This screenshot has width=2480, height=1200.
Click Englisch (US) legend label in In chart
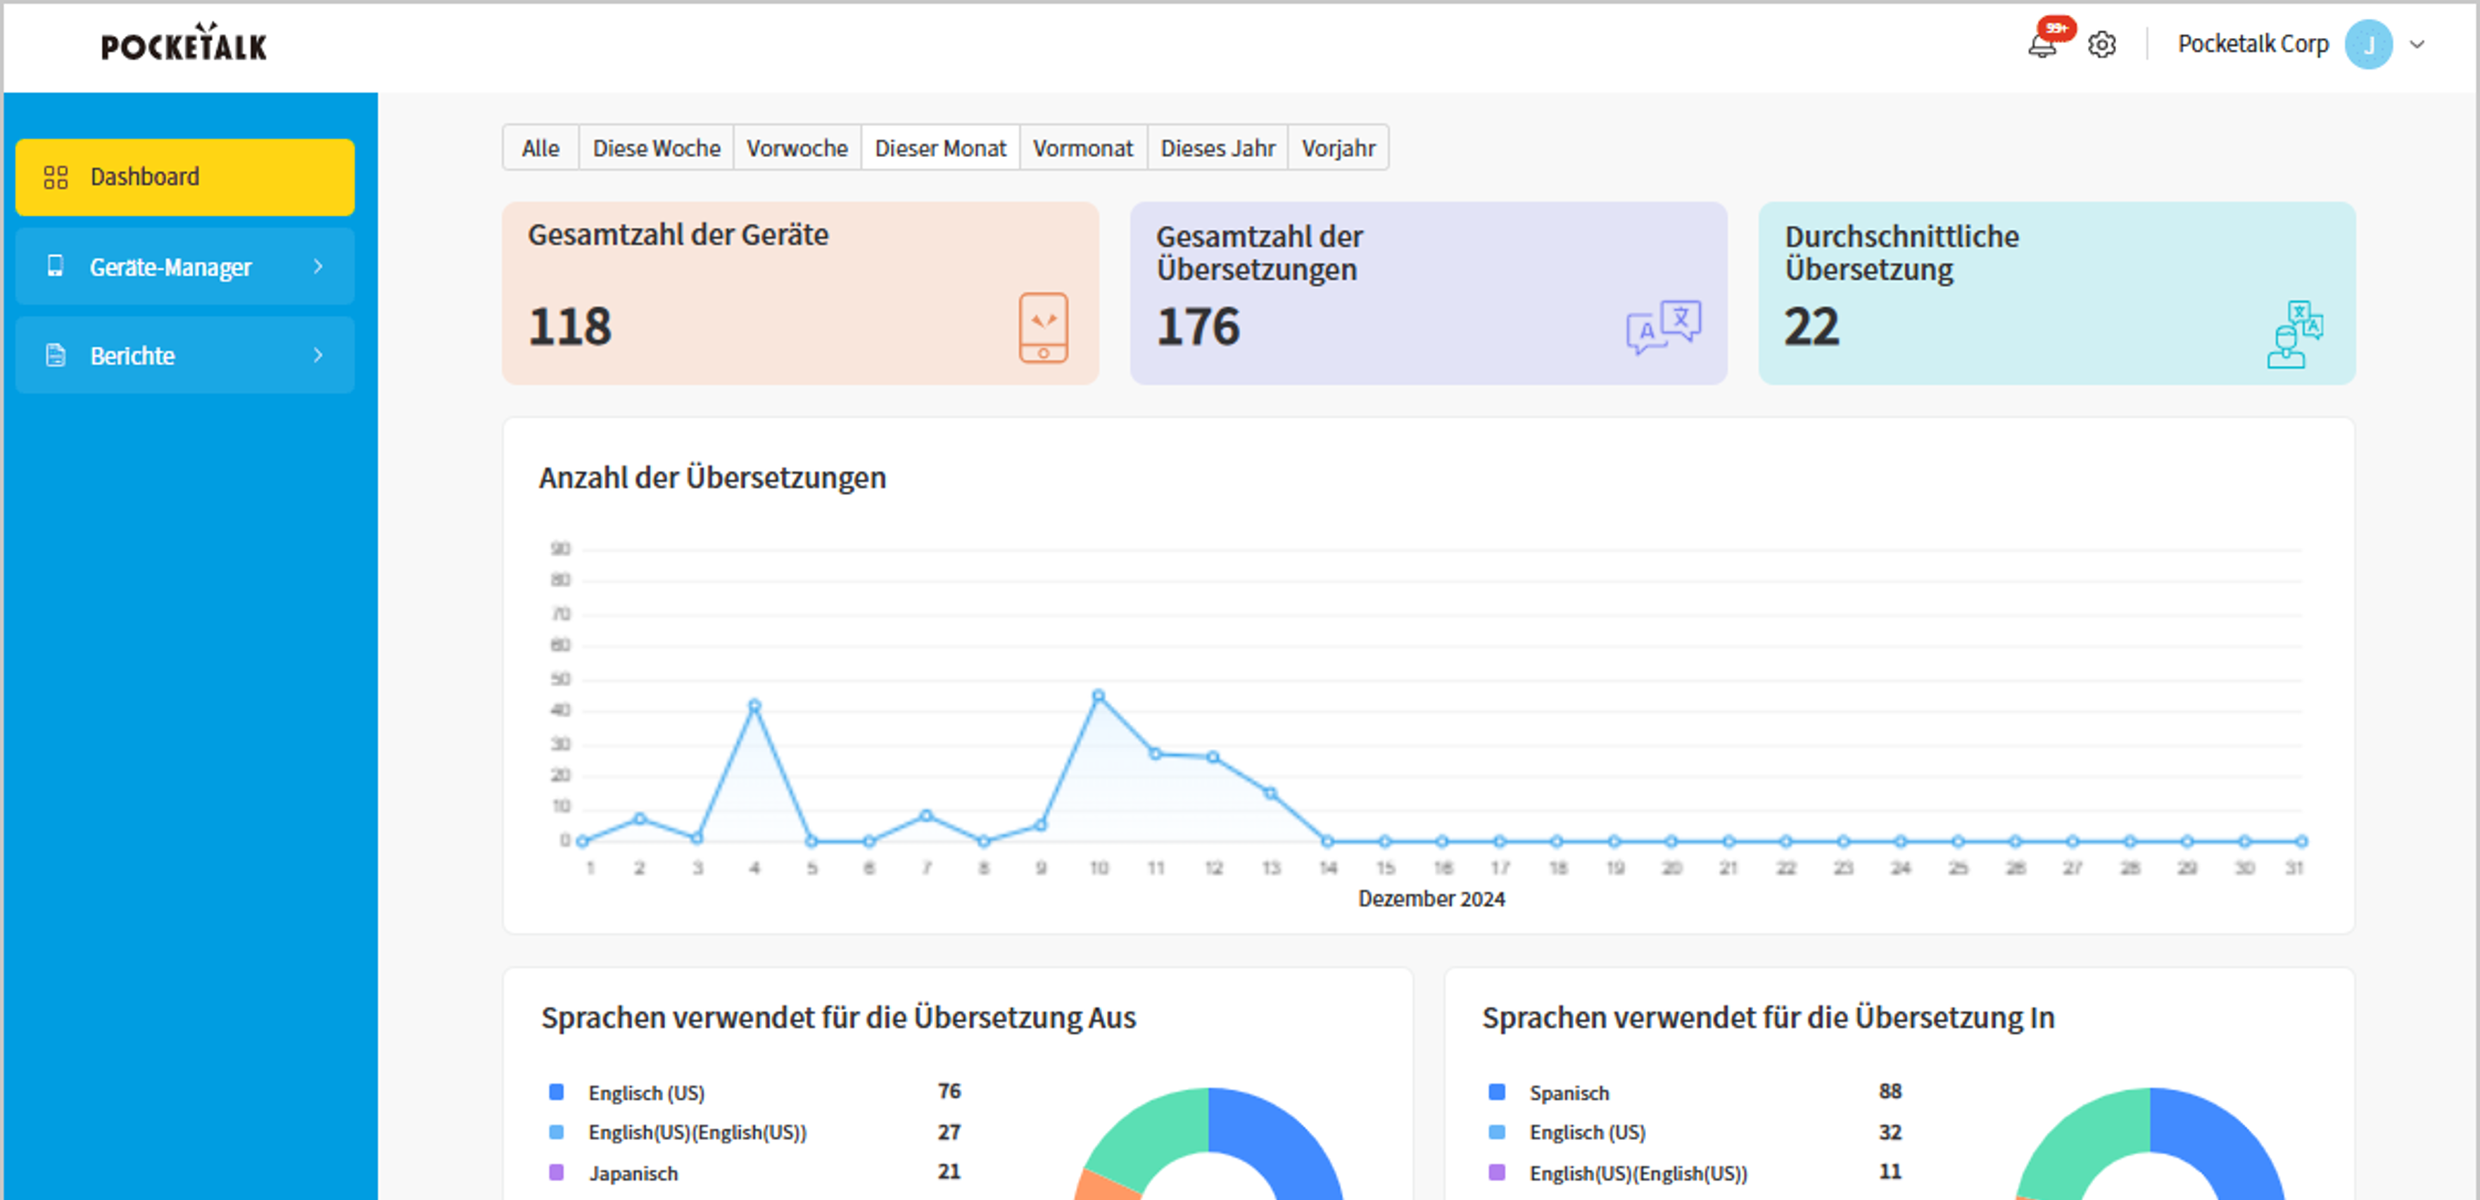tap(1588, 1132)
